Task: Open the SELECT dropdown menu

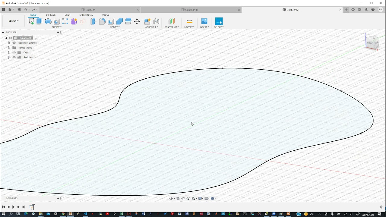Action: point(219,27)
